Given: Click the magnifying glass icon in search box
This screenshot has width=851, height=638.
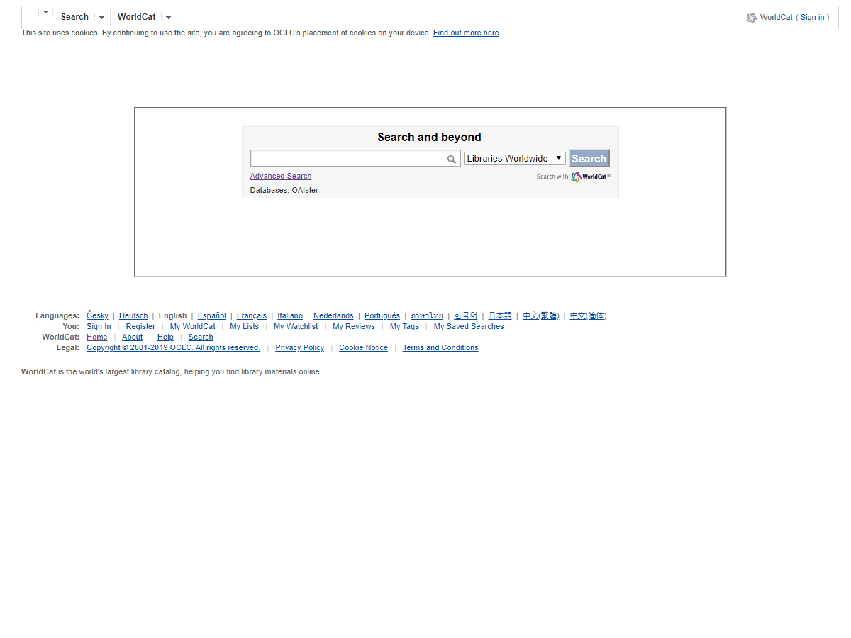Looking at the screenshot, I should [451, 159].
